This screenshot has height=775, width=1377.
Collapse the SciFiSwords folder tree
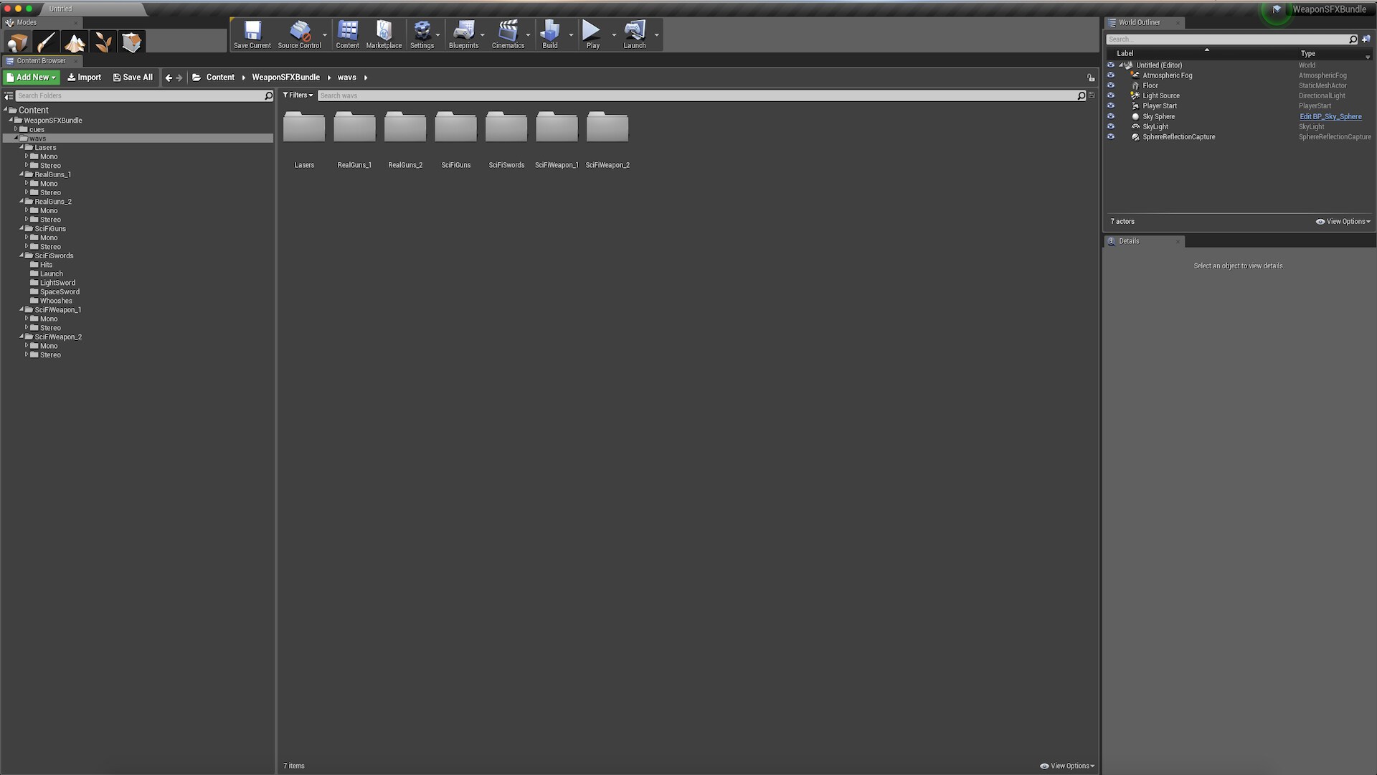(x=22, y=255)
